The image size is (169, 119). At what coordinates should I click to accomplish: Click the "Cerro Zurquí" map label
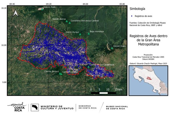tap(72, 32)
